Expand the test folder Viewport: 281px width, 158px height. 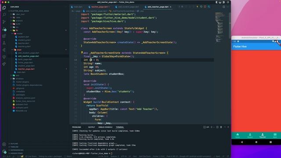tap(39, 75)
